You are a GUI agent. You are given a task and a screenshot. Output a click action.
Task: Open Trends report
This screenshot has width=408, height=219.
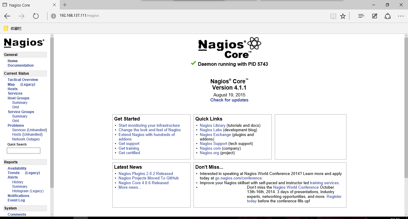[13, 173]
